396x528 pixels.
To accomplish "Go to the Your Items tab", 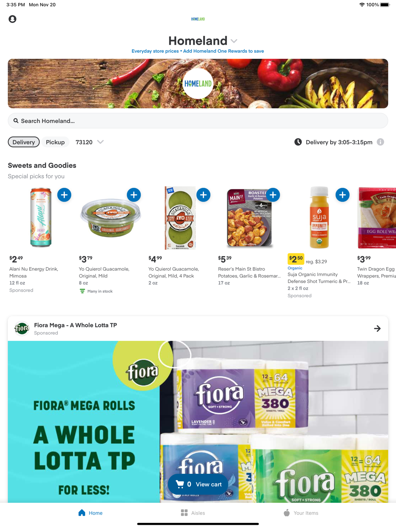I will click(301, 513).
